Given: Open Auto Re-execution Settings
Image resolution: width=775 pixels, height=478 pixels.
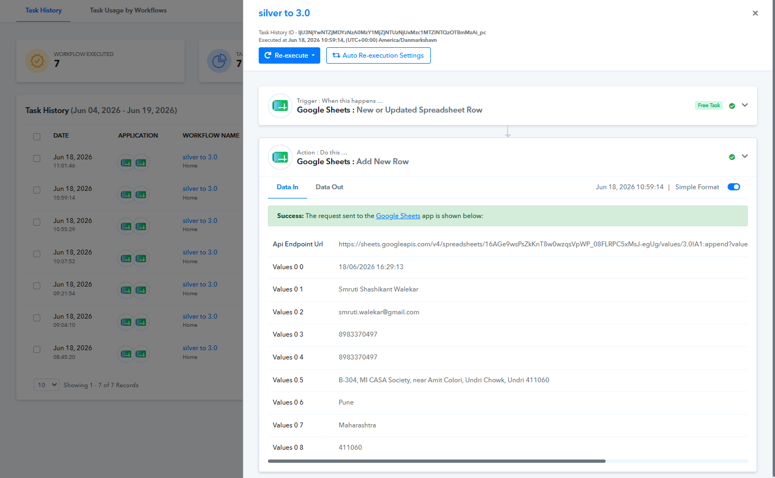Looking at the screenshot, I should [x=379, y=55].
